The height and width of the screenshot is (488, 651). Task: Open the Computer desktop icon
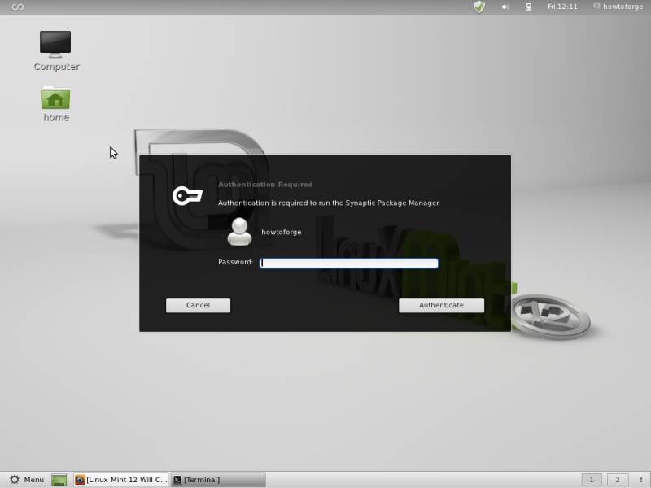(x=55, y=50)
